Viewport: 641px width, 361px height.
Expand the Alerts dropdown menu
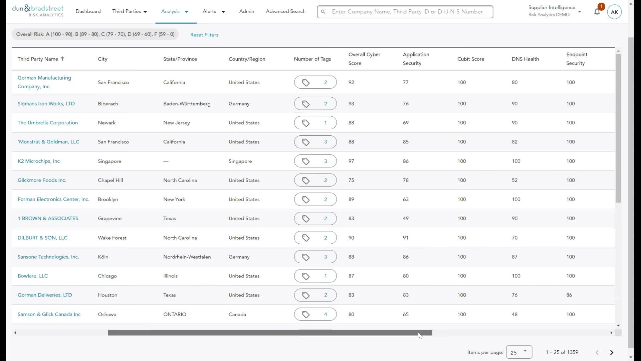point(214,11)
